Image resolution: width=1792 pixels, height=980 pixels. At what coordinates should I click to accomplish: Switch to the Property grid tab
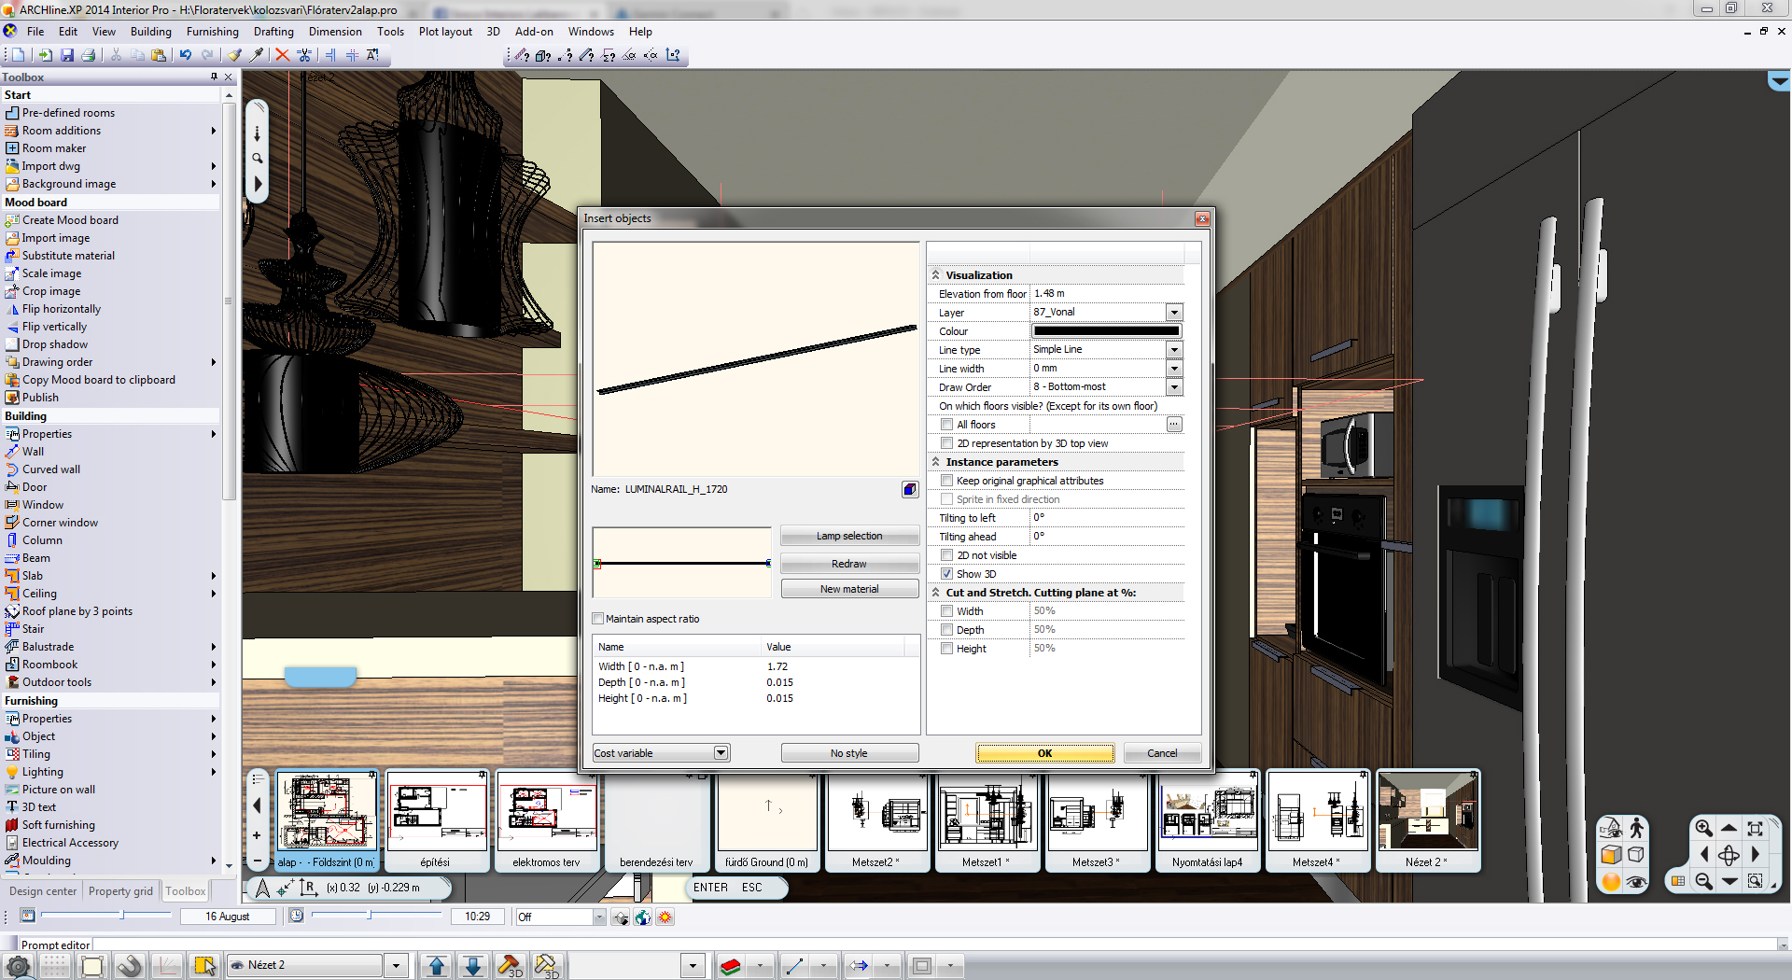[120, 891]
